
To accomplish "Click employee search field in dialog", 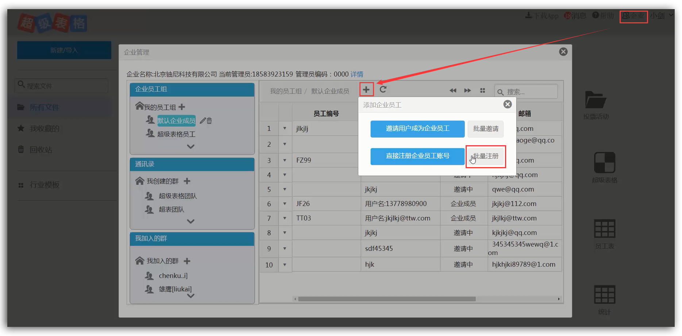I will pos(526,92).
